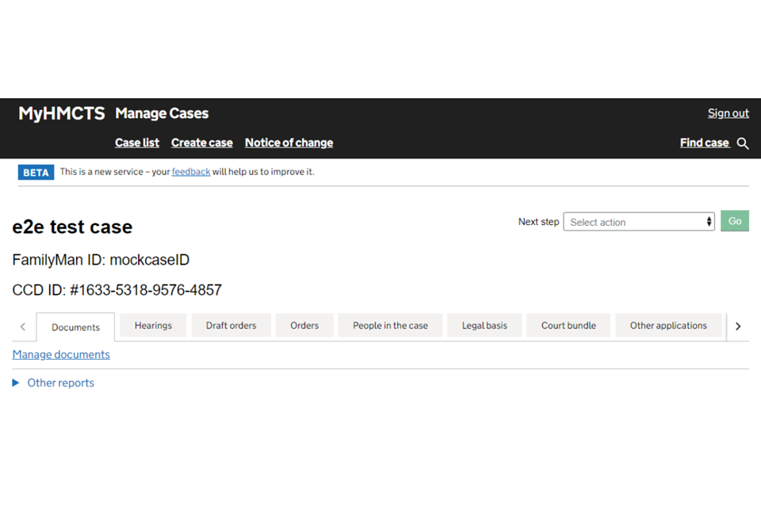761x507 pixels.
Task: View the People in the case tab
Action: coord(390,326)
